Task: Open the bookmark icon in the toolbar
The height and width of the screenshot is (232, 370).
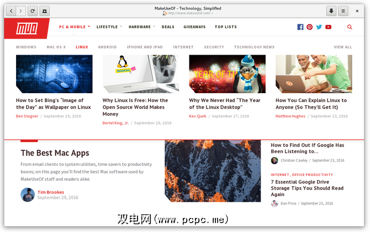Action: coord(44,11)
